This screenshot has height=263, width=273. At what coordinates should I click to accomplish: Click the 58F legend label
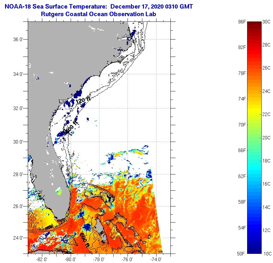[242, 202]
